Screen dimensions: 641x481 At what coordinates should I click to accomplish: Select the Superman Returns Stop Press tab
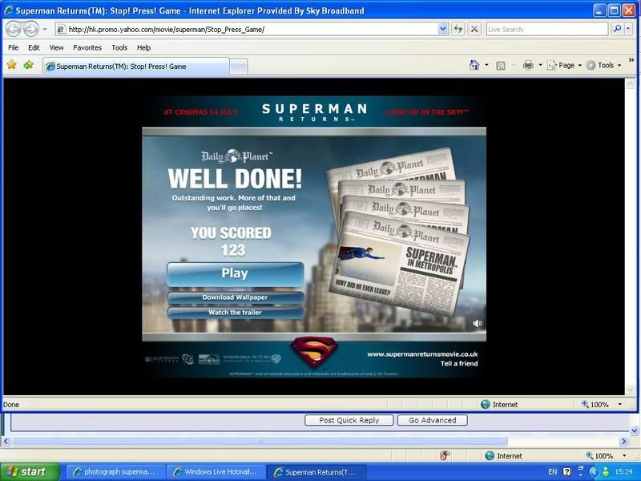[x=135, y=67]
